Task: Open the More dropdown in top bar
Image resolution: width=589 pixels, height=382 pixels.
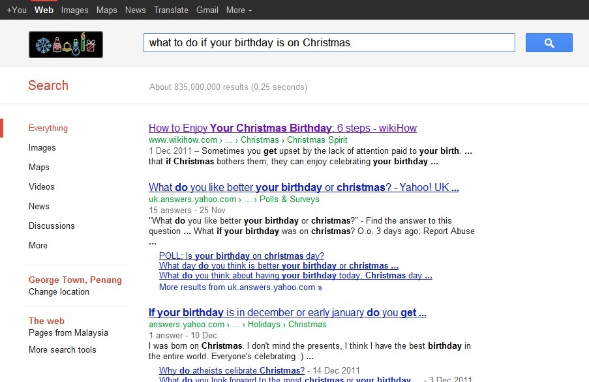Action: 239,10
